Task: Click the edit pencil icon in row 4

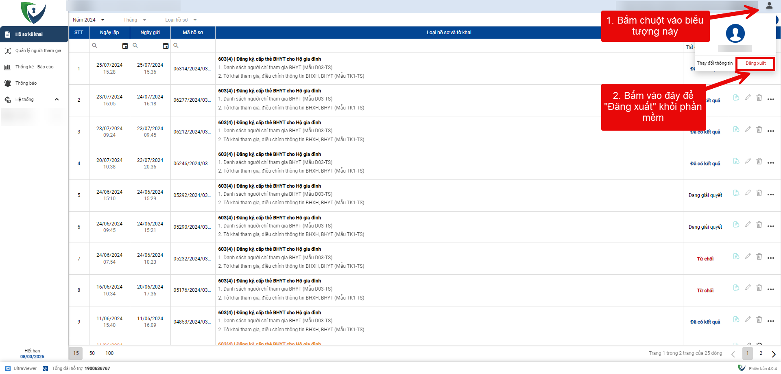Action: (x=748, y=161)
